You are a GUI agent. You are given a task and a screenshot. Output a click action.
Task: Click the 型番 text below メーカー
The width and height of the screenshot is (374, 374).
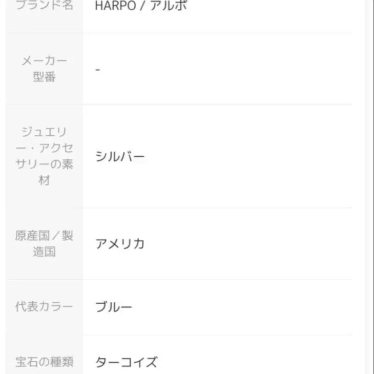(x=44, y=77)
